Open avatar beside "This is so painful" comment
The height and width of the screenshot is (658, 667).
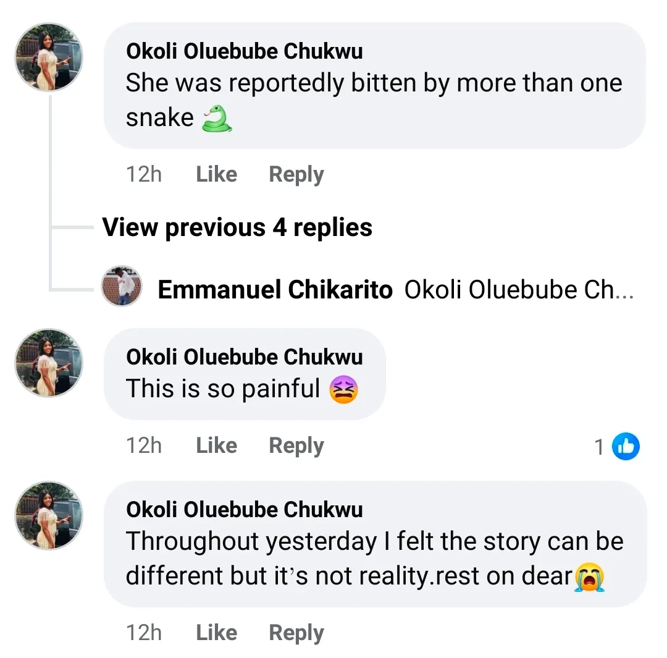(49, 363)
